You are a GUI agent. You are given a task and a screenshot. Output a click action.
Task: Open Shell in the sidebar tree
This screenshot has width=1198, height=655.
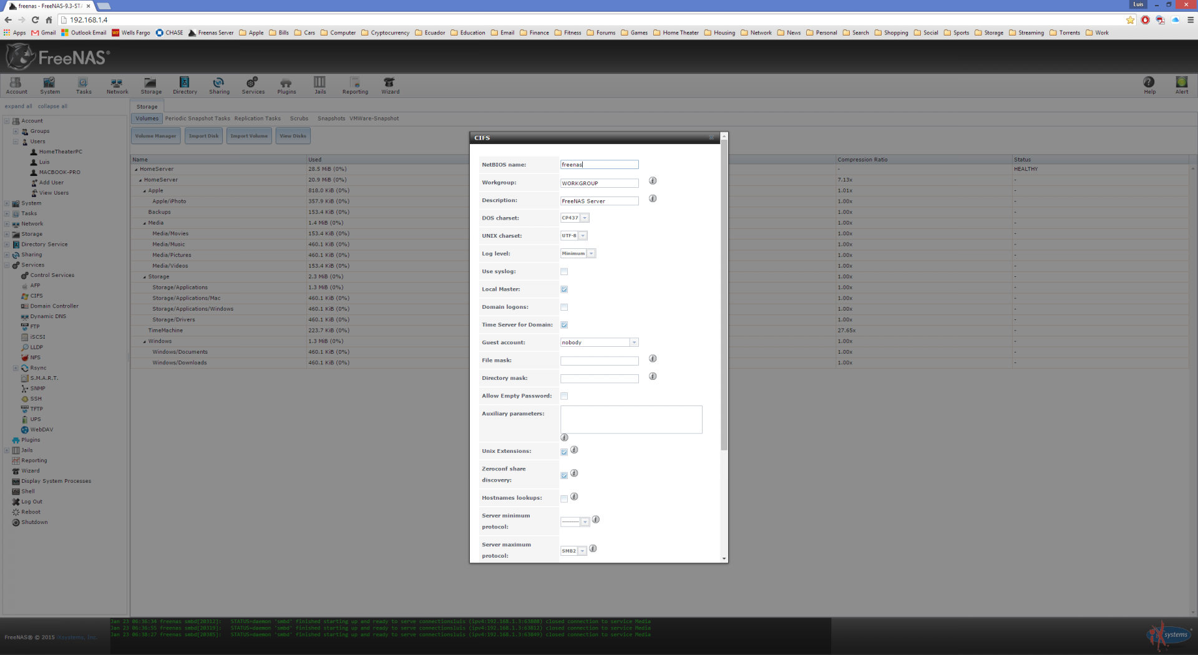[28, 492]
